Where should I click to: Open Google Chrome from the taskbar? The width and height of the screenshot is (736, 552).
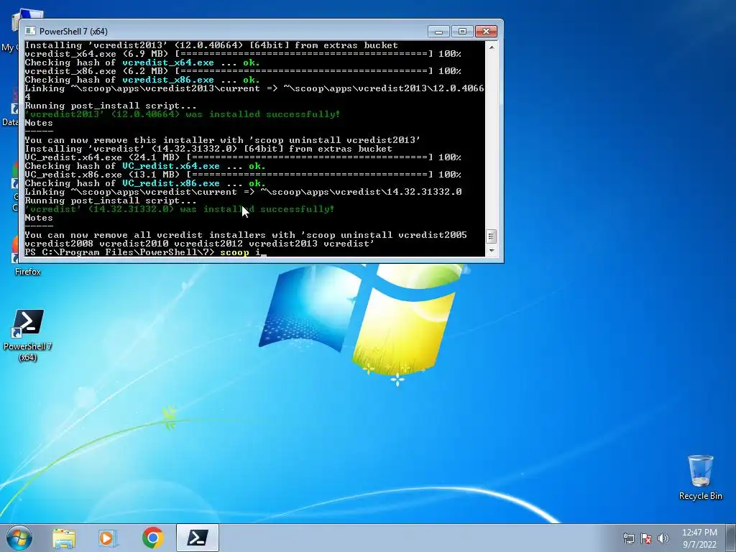152,538
